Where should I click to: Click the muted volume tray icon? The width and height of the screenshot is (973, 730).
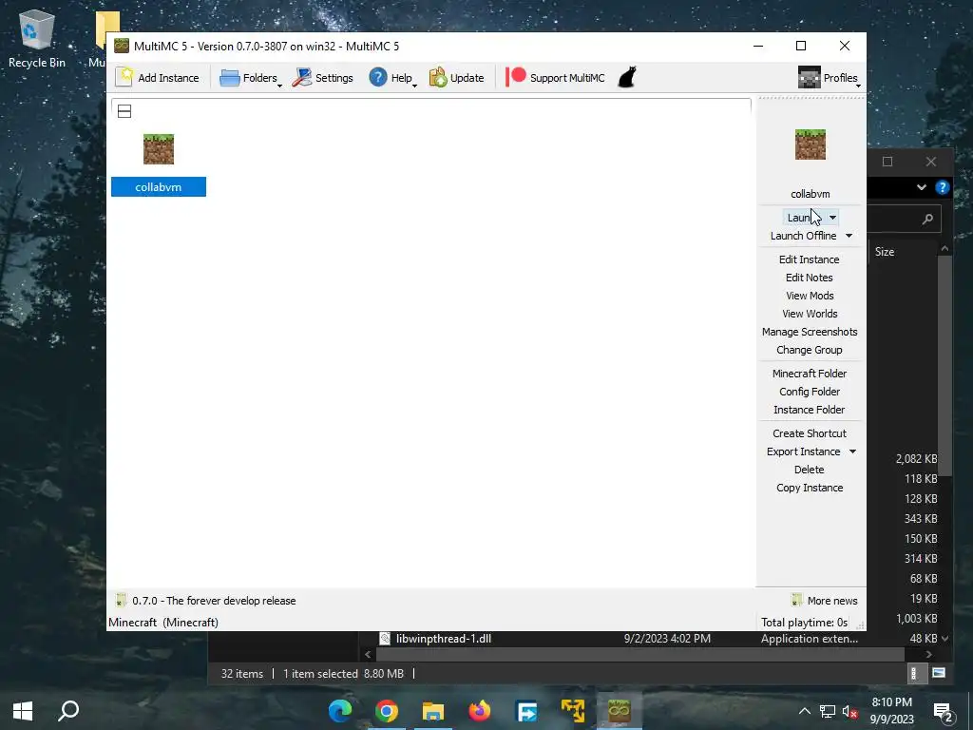[x=849, y=711]
